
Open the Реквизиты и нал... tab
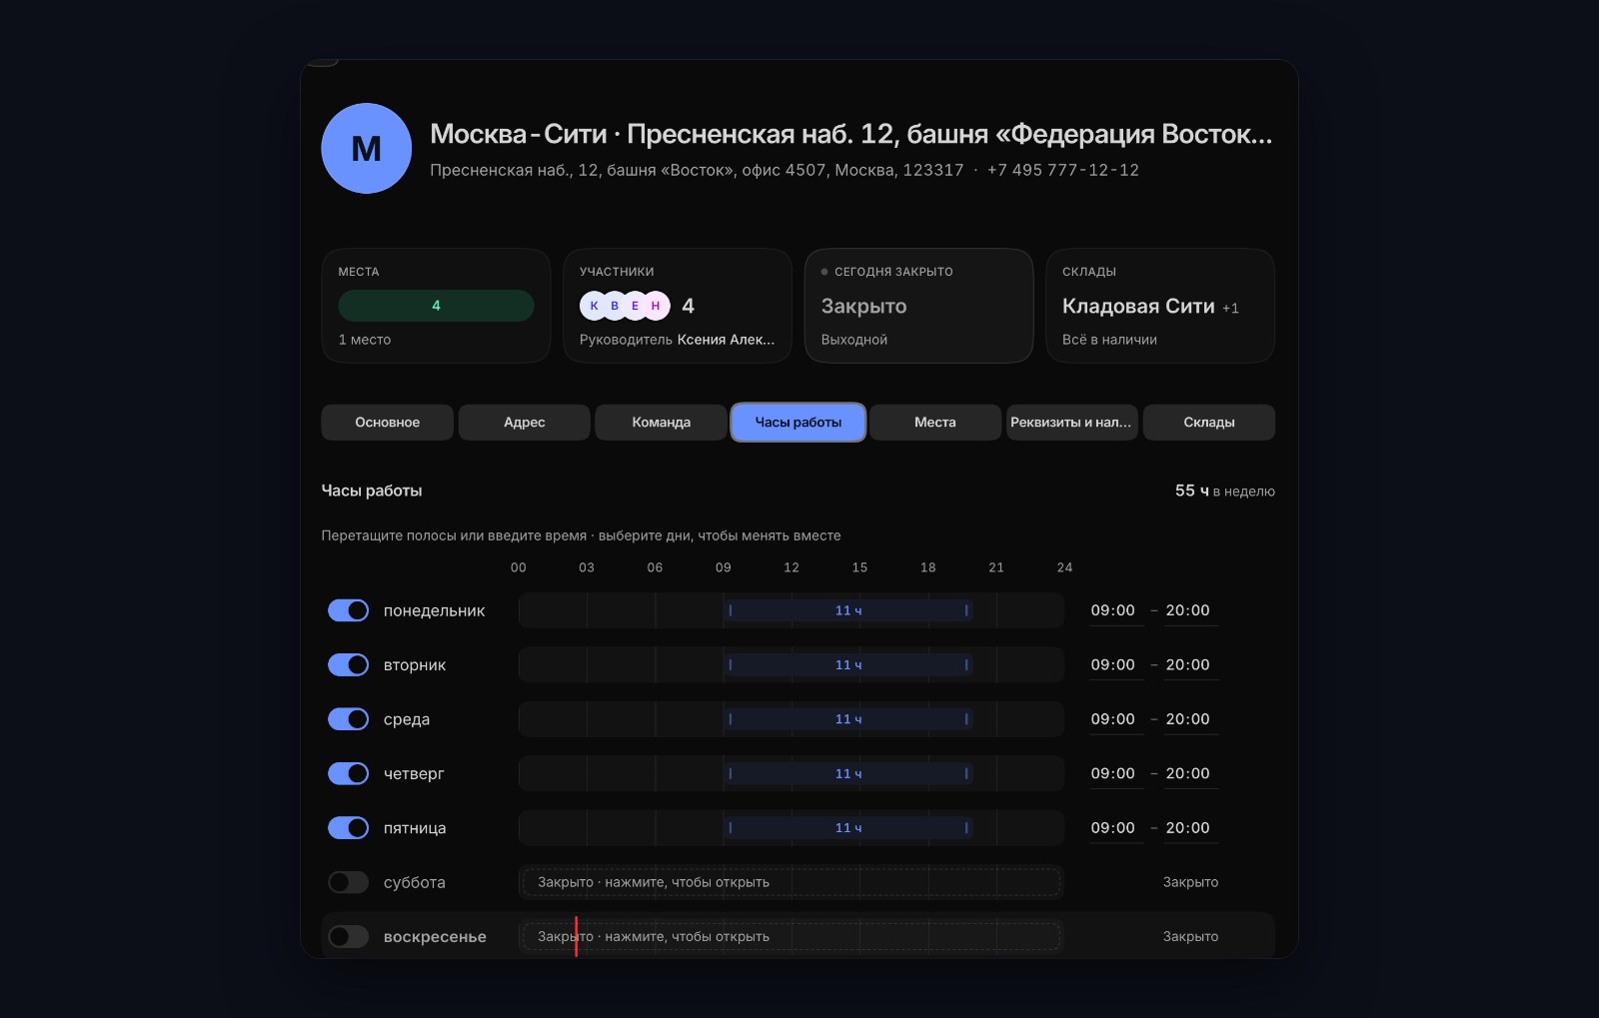1071,422
